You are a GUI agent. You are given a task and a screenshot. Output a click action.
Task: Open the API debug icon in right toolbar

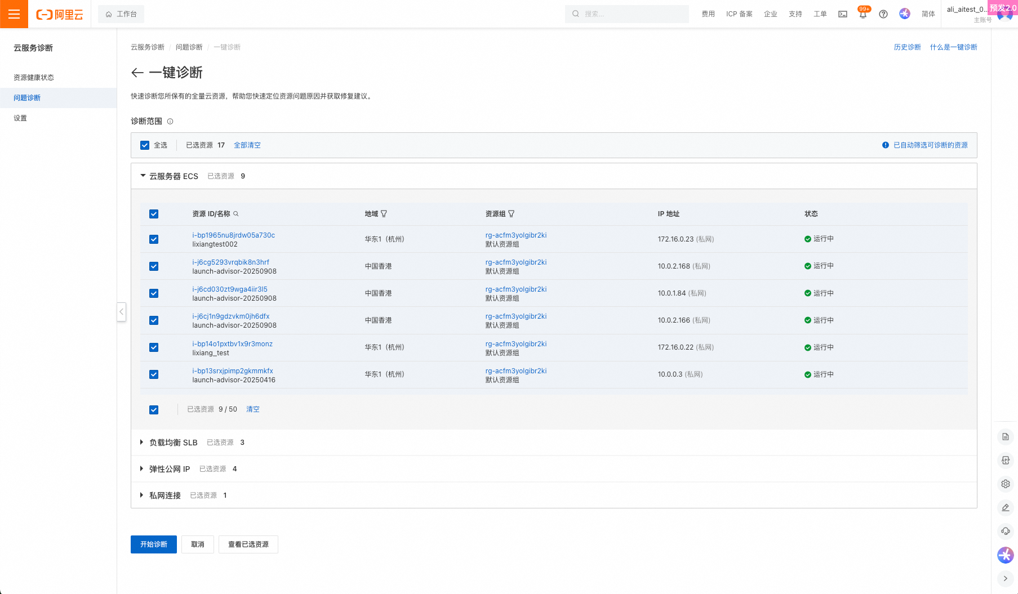click(x=1006, y=461)
